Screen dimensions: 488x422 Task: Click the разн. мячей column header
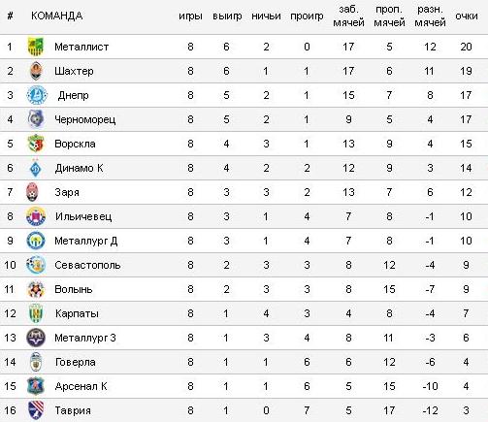click(430, 16)
